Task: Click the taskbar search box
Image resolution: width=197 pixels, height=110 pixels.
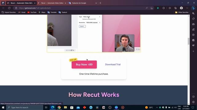Action: click(x=25, y=107)
